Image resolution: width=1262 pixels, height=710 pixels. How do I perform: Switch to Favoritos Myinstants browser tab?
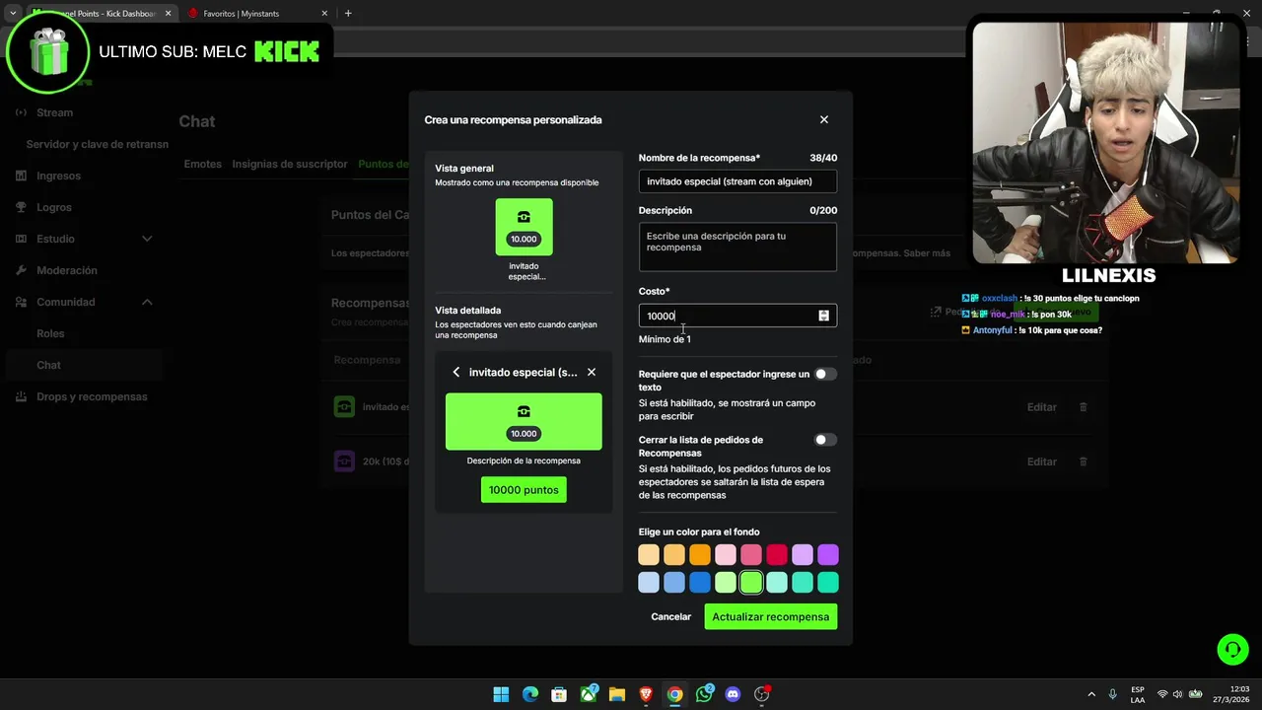(x=258, y=14)
